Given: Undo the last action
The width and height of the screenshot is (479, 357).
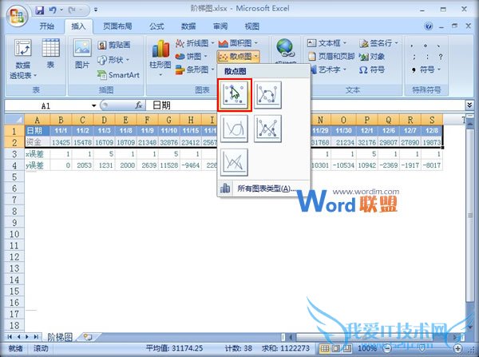Looking at the screenshot, I should [53, 10].
